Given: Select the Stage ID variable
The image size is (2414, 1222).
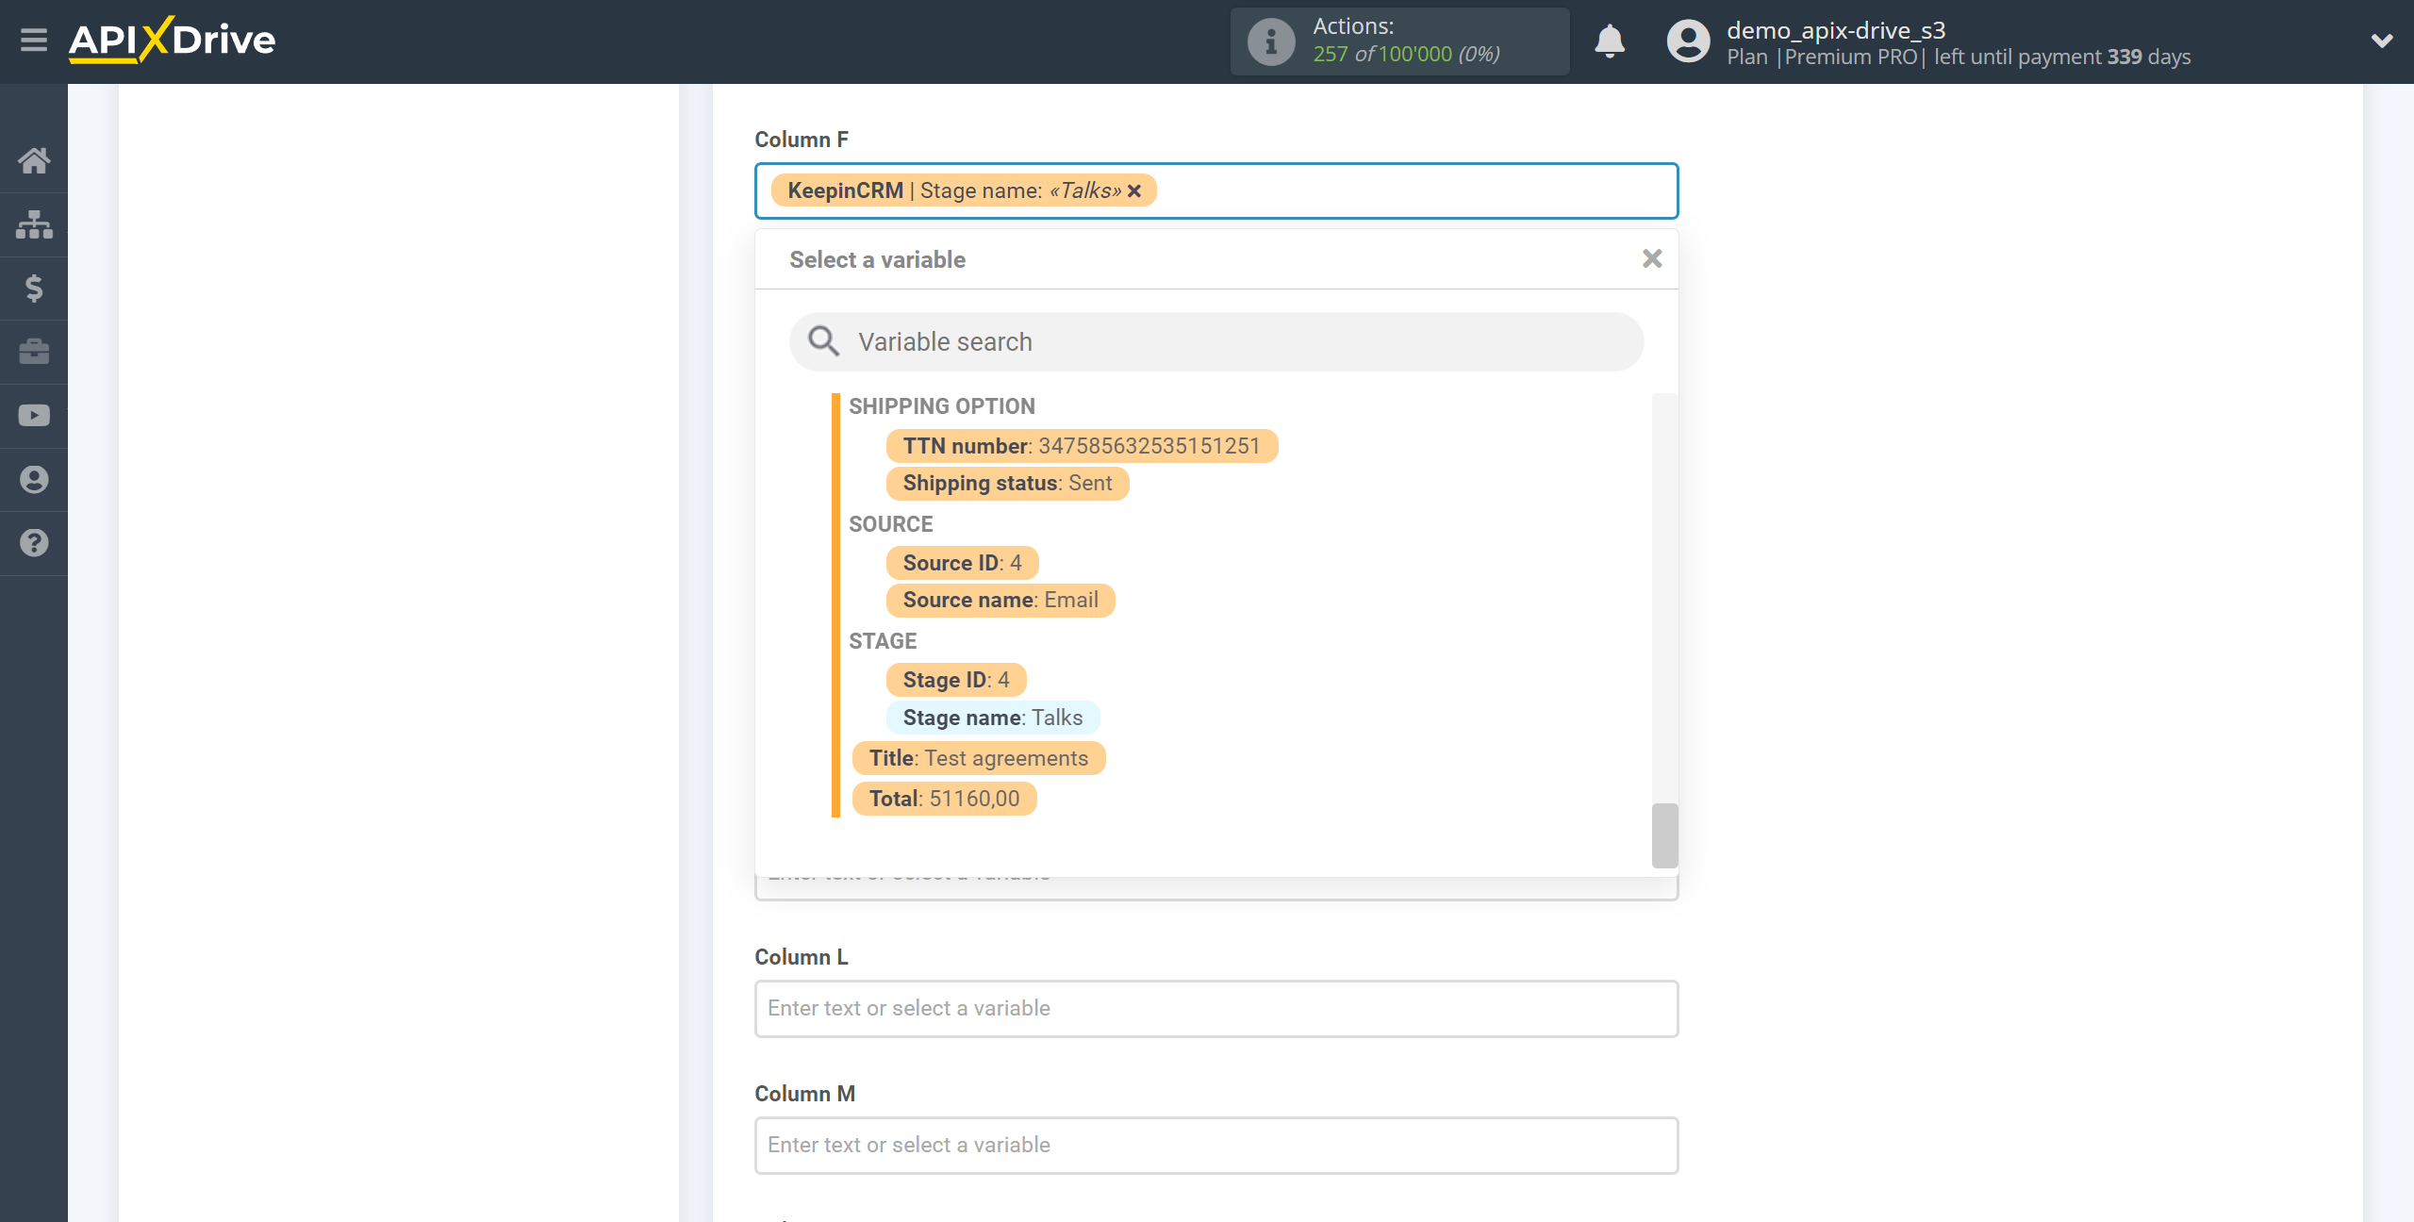Looking at the screenshot, I should (956, 680).
